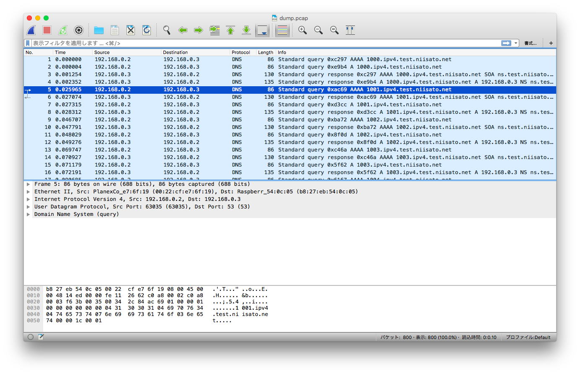Select packet 11, query 0x8f0d
This screenshot has width=580, height=375.
(x=290, y=135)
